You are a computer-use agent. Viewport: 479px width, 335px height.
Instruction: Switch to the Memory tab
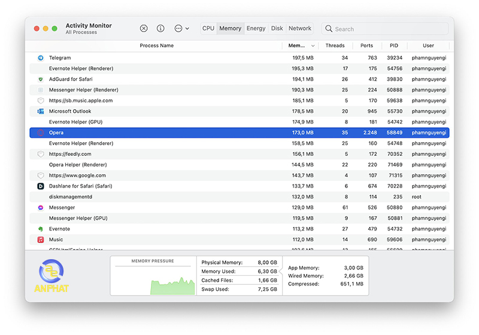[231, 28]
